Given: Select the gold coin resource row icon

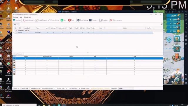Looking at the screenshot, I should pyautogui.click(x=14, y=67).
